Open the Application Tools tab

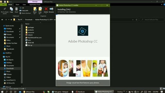35,5
